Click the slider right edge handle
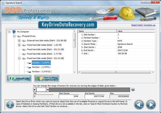Image resolution: width=161 pixels, height=113 pixels. 47,90
